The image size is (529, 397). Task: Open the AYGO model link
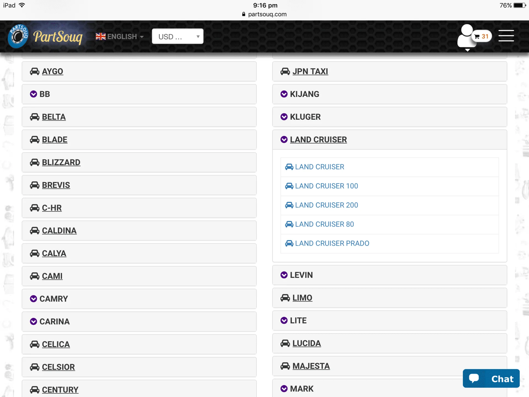[x=53, y=71]
